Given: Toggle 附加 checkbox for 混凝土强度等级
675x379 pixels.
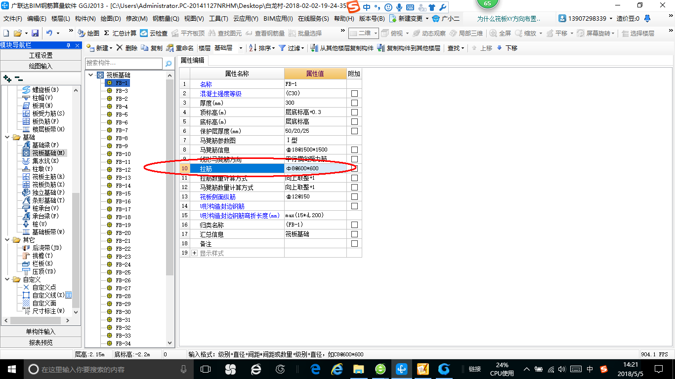Looking at the screenshot, I should [x=354, y=94].
